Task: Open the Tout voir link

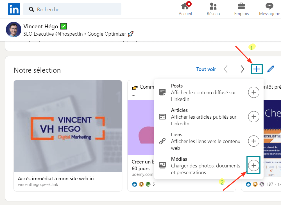Action: 206,69
